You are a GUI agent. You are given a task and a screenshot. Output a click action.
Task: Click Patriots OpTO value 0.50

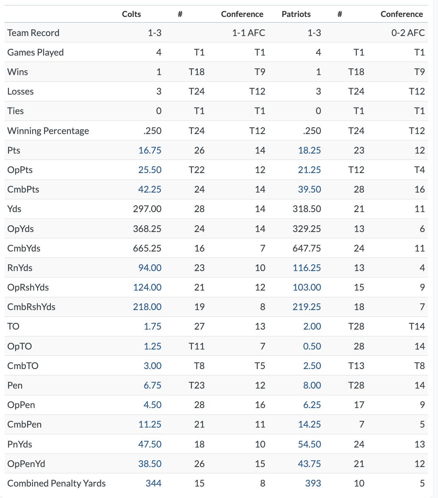click(x=312, y=346)
